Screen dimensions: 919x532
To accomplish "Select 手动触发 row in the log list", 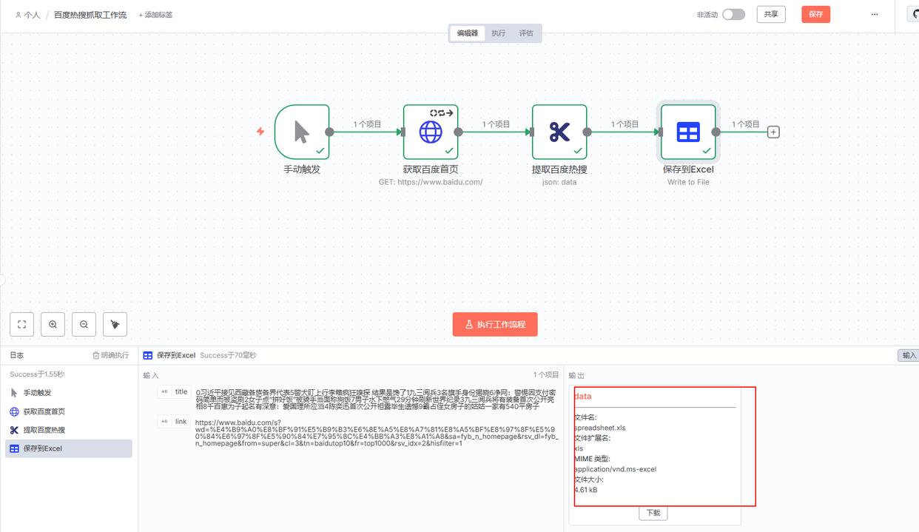I will (69, 393).
